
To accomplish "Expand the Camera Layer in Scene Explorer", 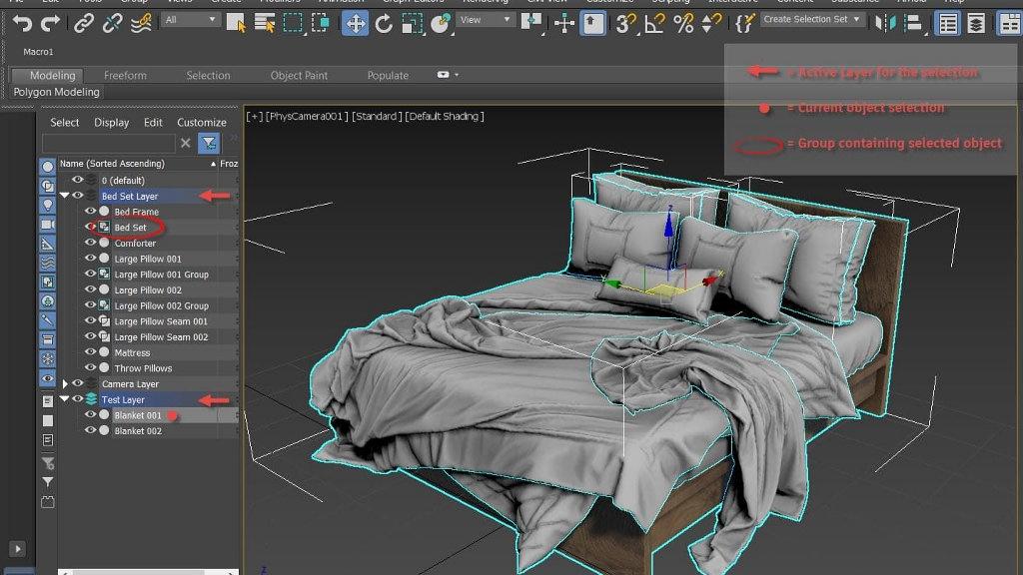I will click(x=64, y=382).
